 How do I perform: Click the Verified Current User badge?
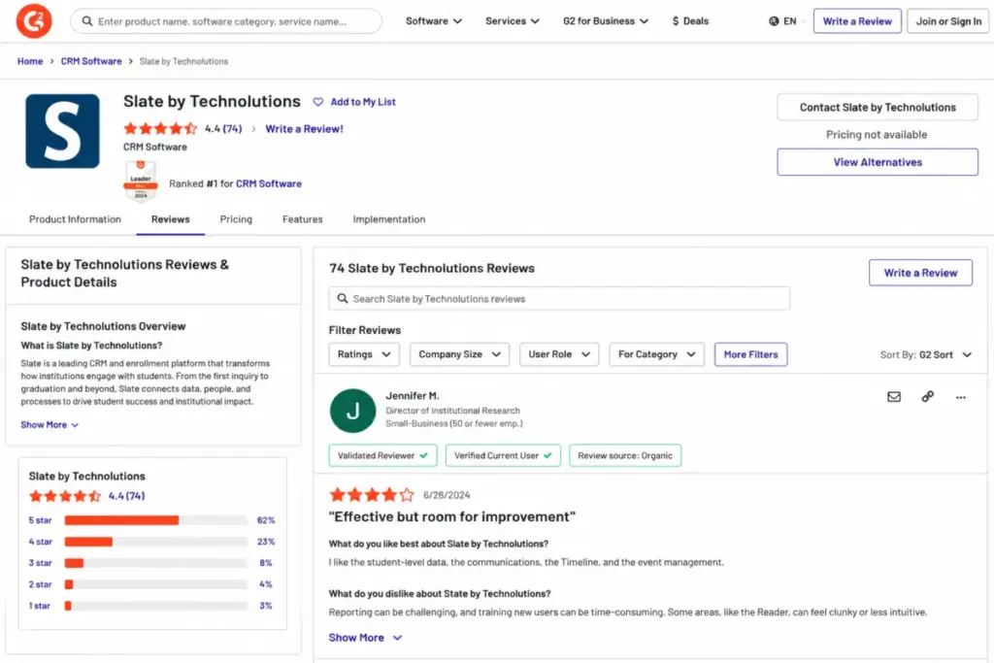[x=503, y=455]
